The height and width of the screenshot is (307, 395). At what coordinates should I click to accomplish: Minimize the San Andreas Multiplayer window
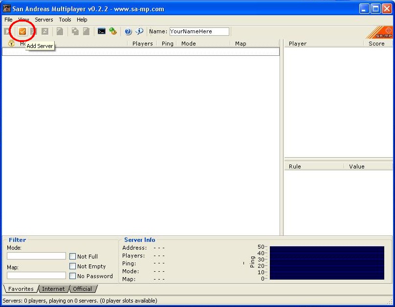coord(364,9)
